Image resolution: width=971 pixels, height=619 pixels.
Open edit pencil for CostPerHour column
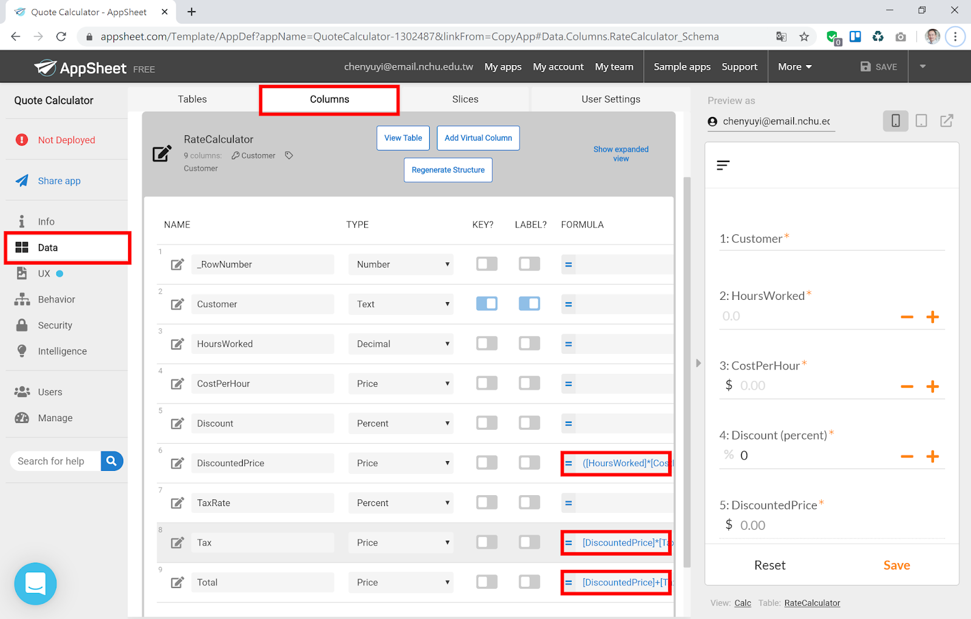coord(177,384)
